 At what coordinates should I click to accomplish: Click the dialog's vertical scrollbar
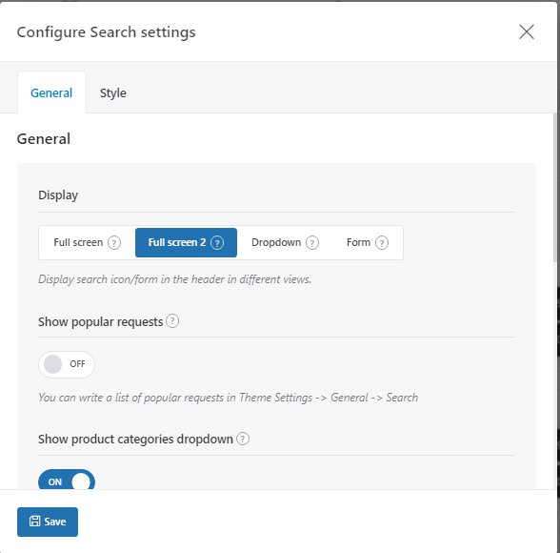tap(555, 187)
